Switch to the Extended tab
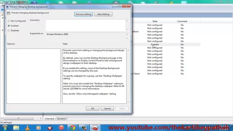The height and width of the screenshot is (131, 233). 50,119
